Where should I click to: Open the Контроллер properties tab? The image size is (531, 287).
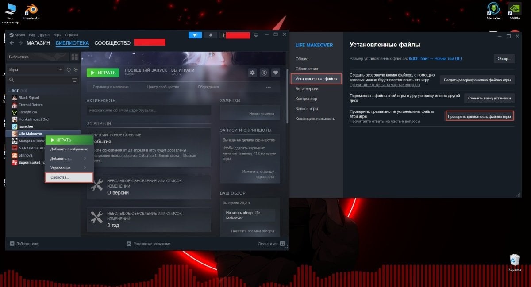pyautogui.click(x=306, y=99)
